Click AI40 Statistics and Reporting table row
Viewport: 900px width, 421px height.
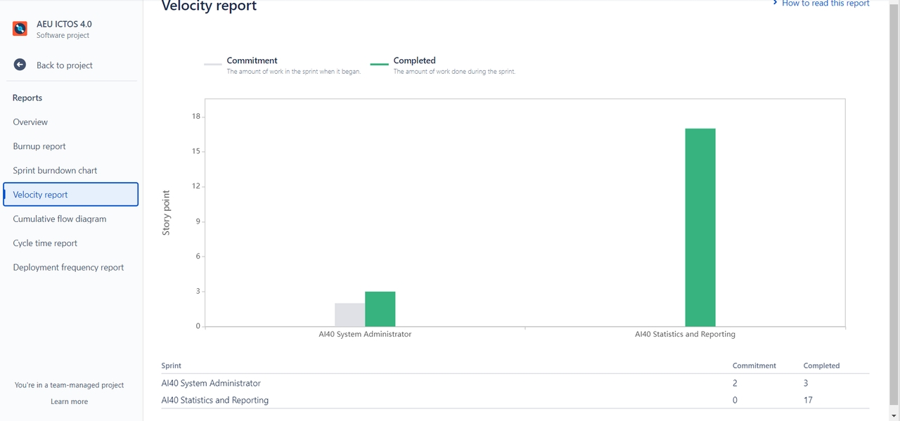pyautogui.click(x=215, y=400)
